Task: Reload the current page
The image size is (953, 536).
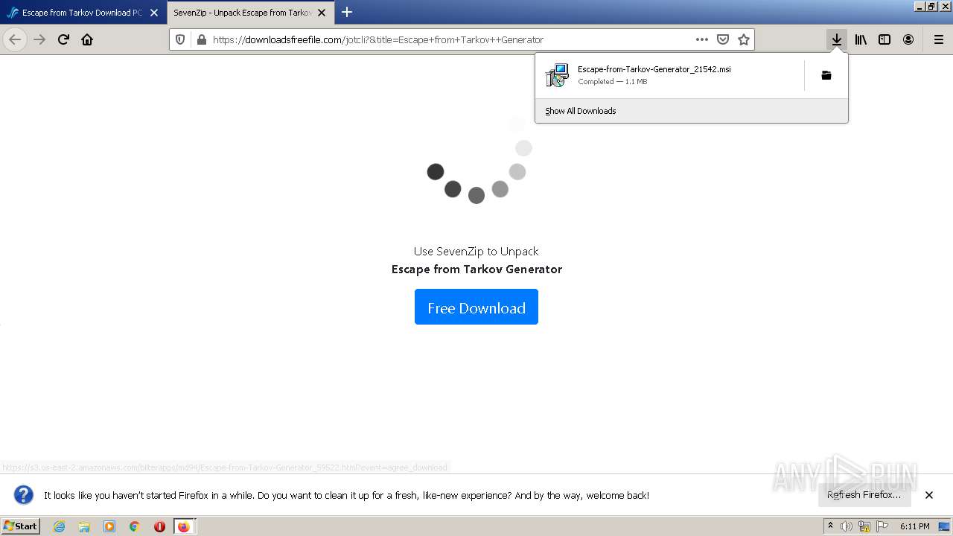Action: 63,39
